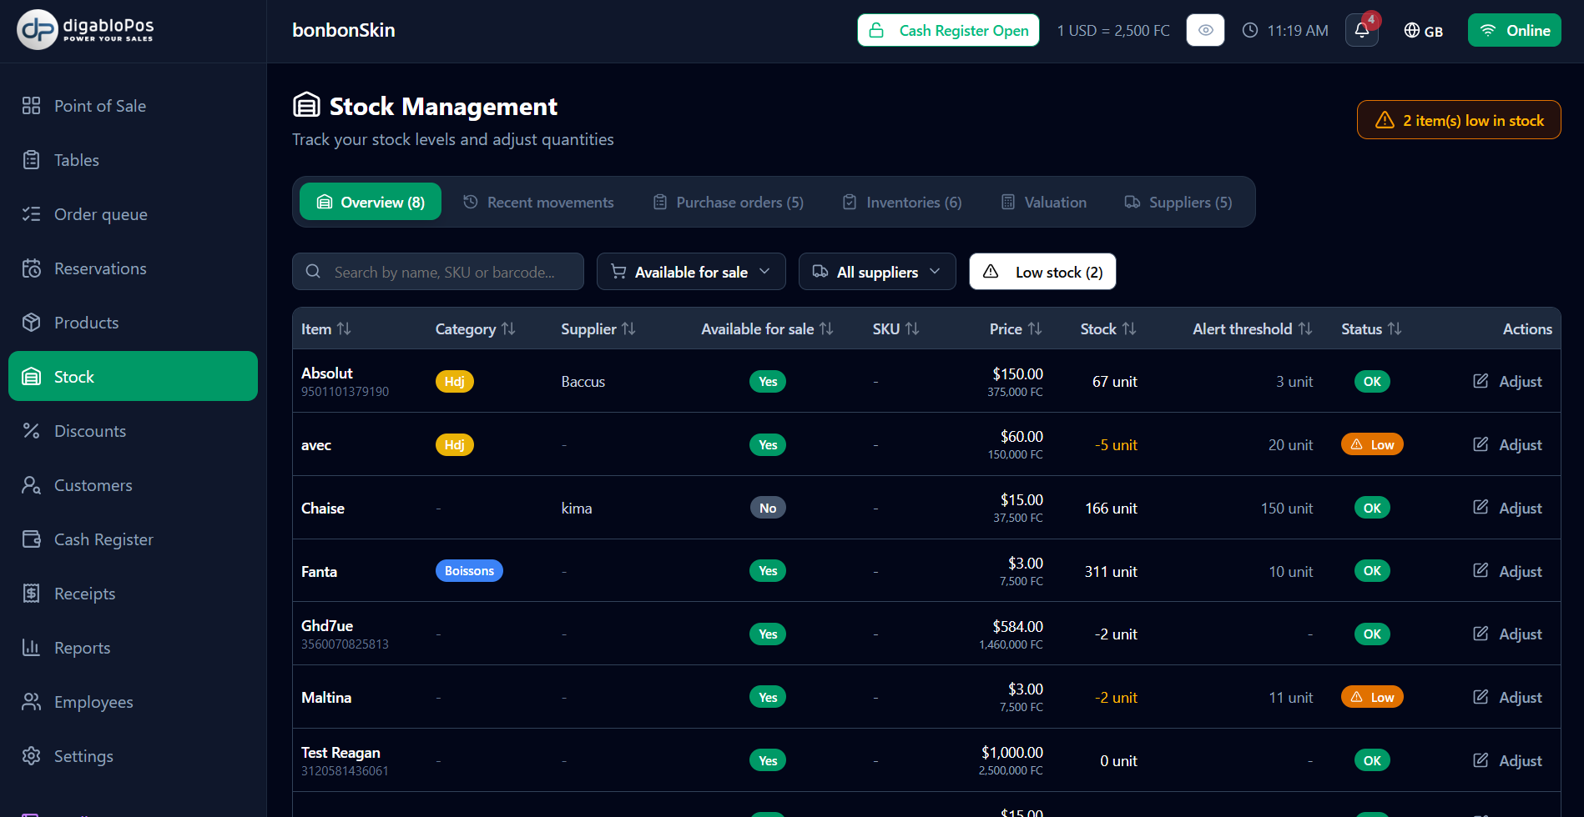Switch to the Valuation tab
This screenshot has height=817, width=1584.
point(1043,203)
